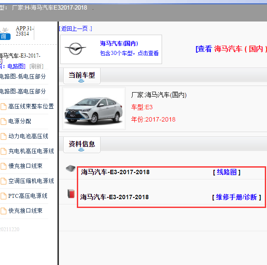This screenshot has width=267, height=265.
Task: Open 充电机高压电源线 tree item
Action: 31,151
